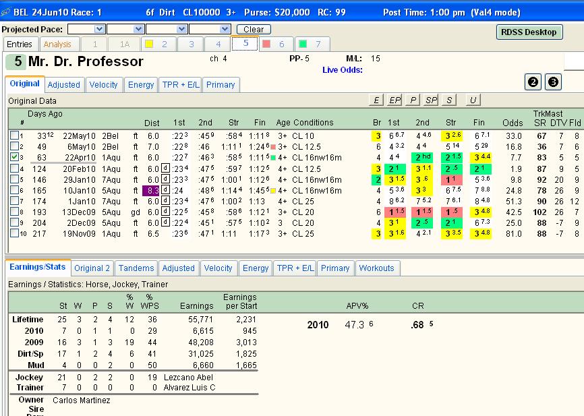Check the box for race line 8 (13Dec09)
The width and height of the screenshot is (584, 416).
coord(14,212)
